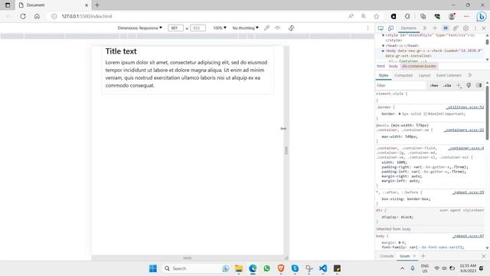Open the DevTools customize three-dot menu

pyautogui.click(x=475, y=28)
